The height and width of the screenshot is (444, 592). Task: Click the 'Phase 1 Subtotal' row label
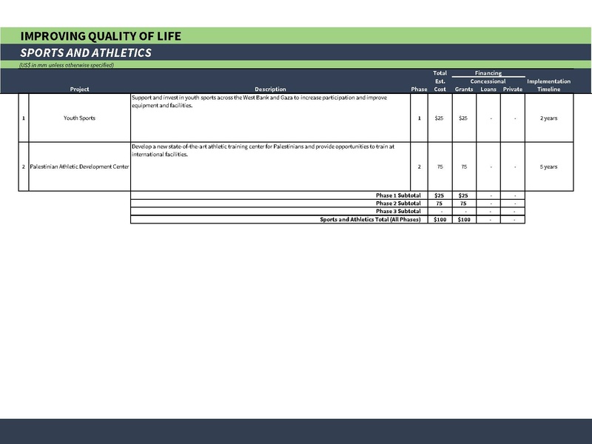(398, 195)
